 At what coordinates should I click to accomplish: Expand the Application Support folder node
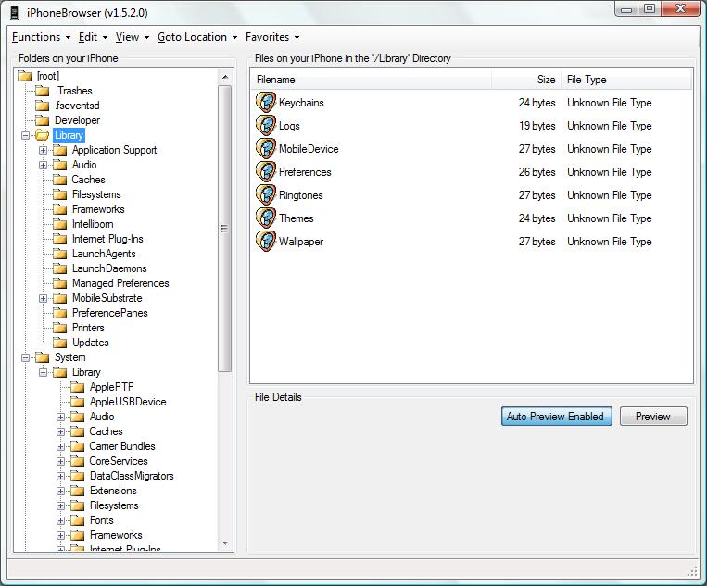click(x=43, y=150)
